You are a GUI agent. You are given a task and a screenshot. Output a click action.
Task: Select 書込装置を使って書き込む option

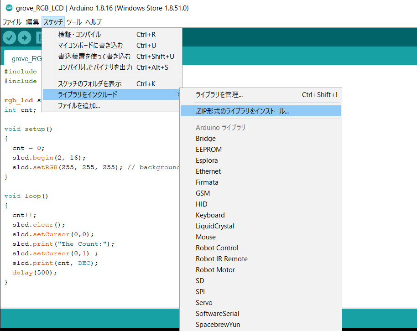click(94, 57)
